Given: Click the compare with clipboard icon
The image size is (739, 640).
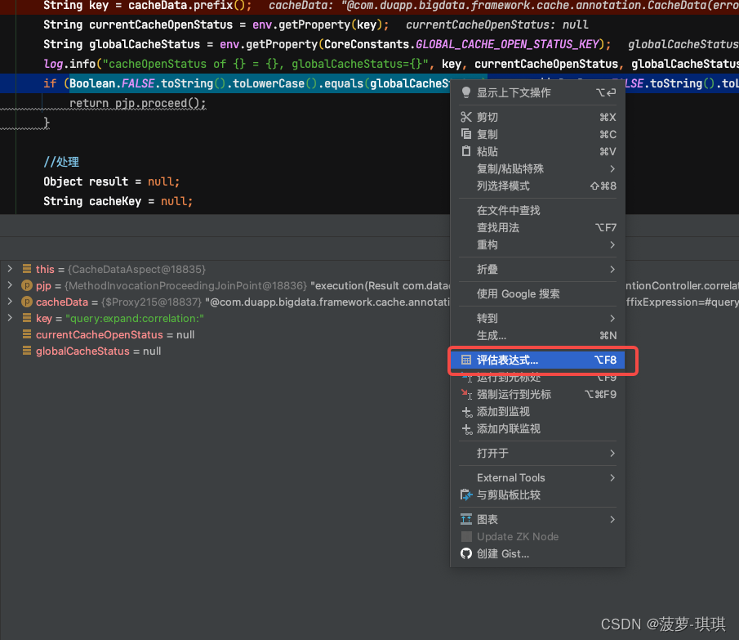Looking at the screenshot, I should point(466,495).
